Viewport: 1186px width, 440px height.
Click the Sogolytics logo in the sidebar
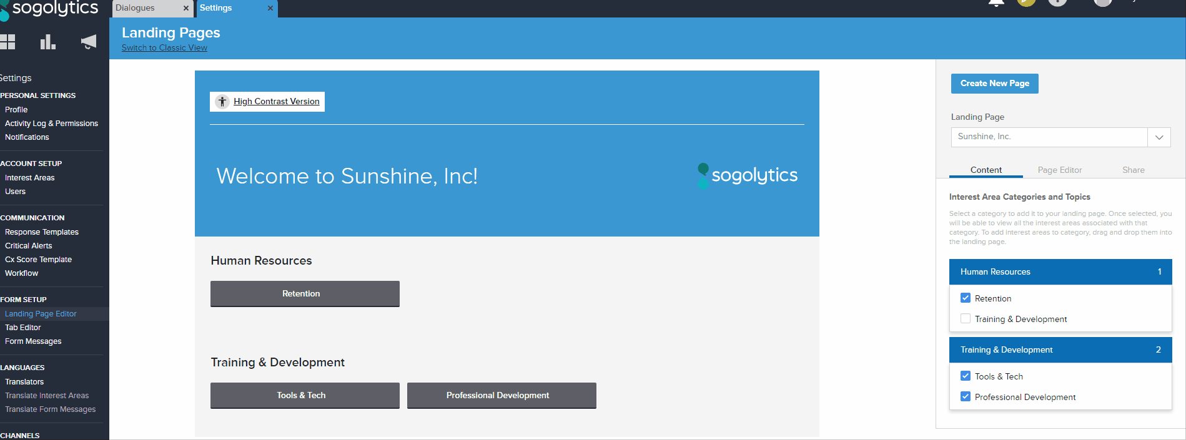(x=50, y=9)
